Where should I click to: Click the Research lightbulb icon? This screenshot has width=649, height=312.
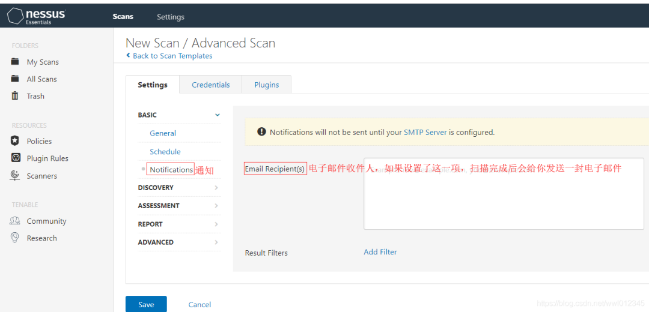tap(15, 238)
